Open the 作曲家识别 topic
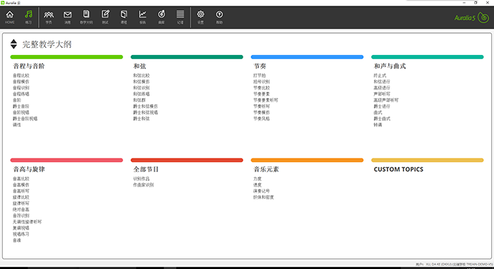Screen dimensions: 494x269 [143, 184]
